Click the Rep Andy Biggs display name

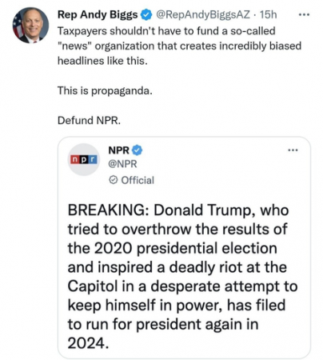[x=98, y=14]
